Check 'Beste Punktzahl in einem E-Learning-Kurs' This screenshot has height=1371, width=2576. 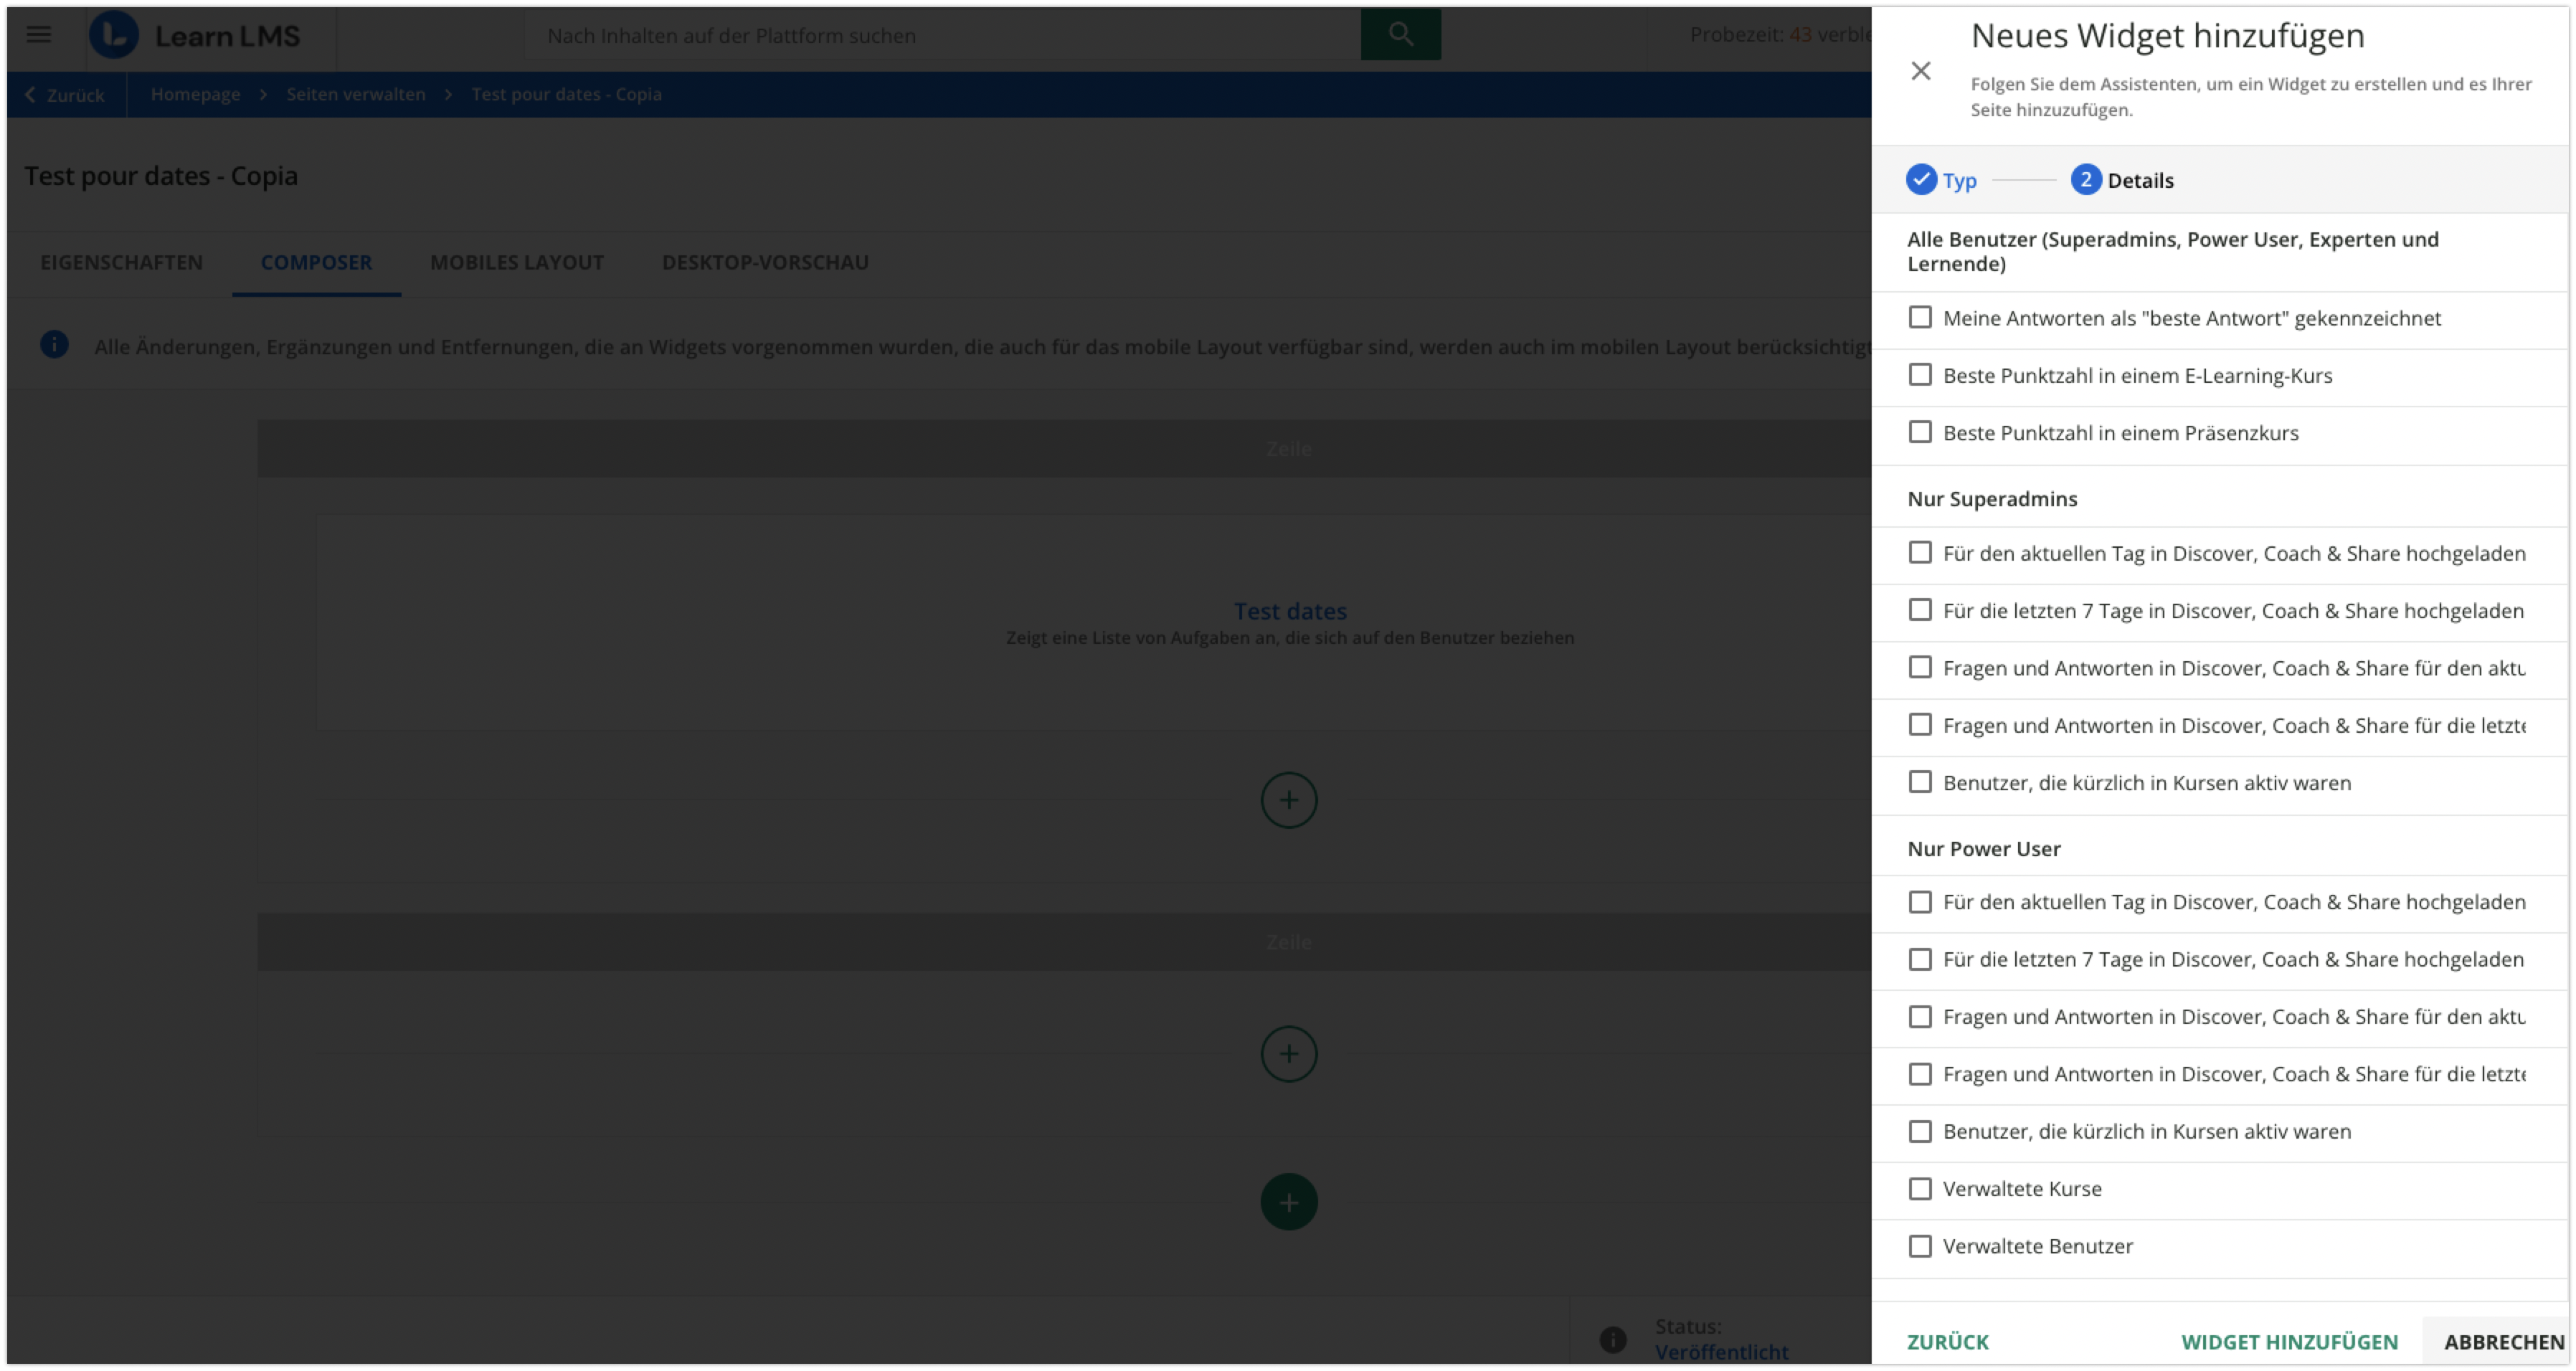tap(1919, 375)
